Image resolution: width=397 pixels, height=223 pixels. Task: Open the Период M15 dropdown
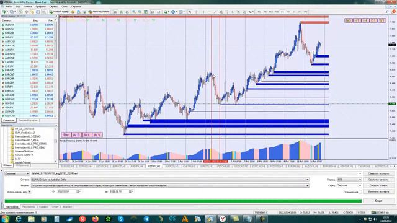[x=349, y=180]
